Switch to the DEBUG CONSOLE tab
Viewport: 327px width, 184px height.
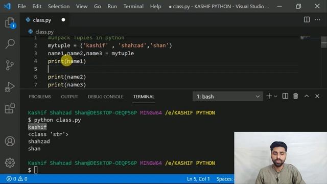[x=106, y=97]
